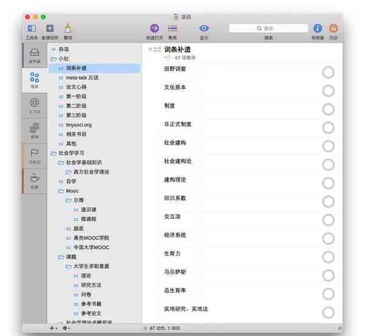Select the 西方社会学理论 folder
Viewport: 365px width, 336px height.
coord(91,172)
